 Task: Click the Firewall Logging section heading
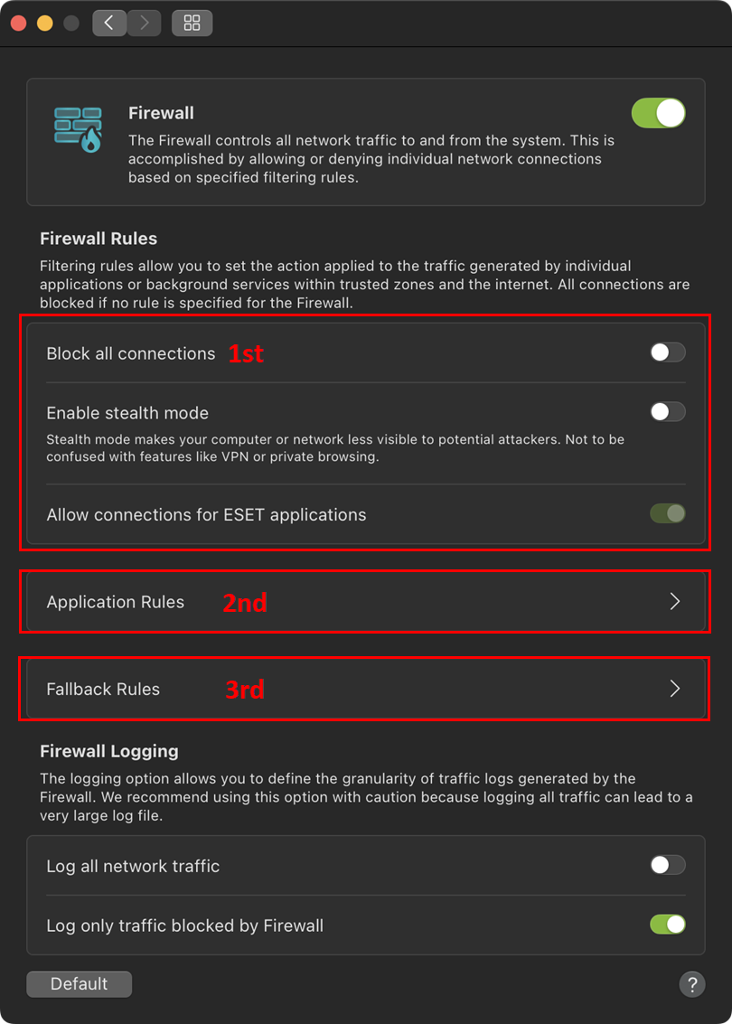109,751
